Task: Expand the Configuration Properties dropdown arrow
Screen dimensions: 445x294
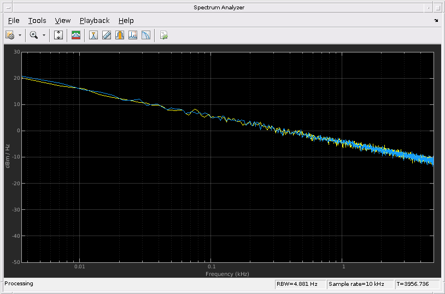Action: tap(20, 35)
